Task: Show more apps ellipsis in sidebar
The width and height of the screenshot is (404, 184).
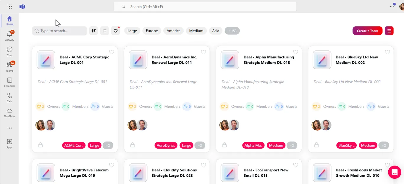Action: tap(9, 128)
